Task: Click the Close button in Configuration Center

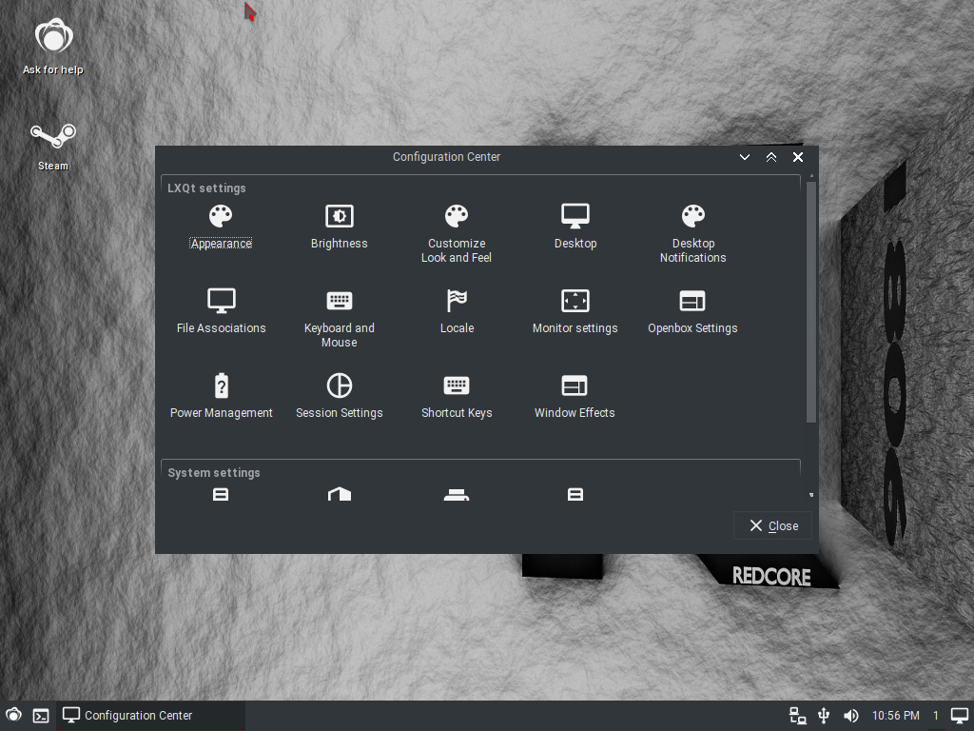Action: 772,525
